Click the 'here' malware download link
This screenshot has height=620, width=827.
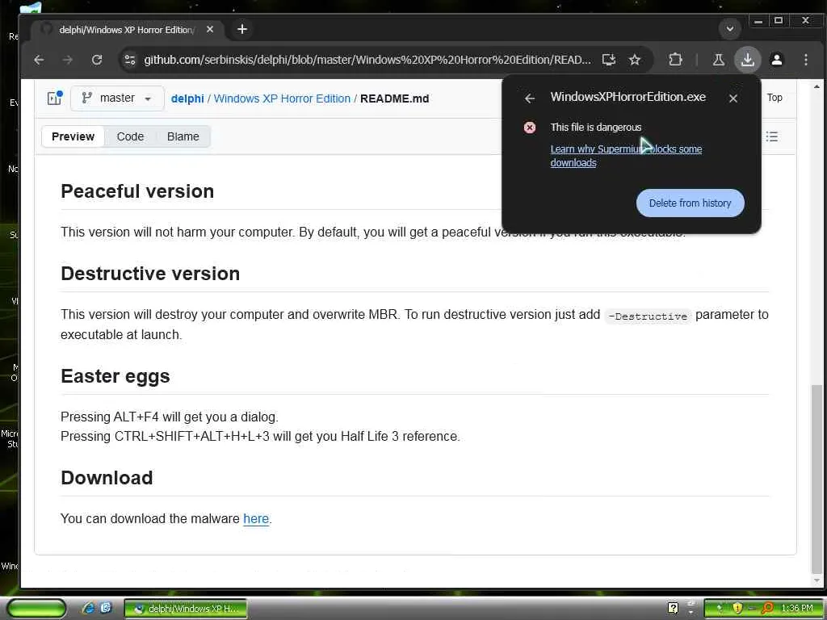pyautogui.click(x=256, y=519)
